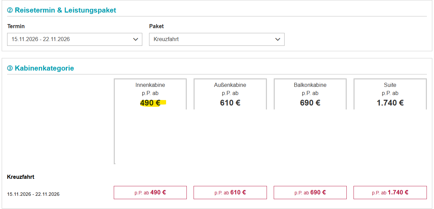The width and height of the screenshot is (434, 209).
Task: Click the Termin dropdown chevron arrow
Action: [x=135, y=39]
